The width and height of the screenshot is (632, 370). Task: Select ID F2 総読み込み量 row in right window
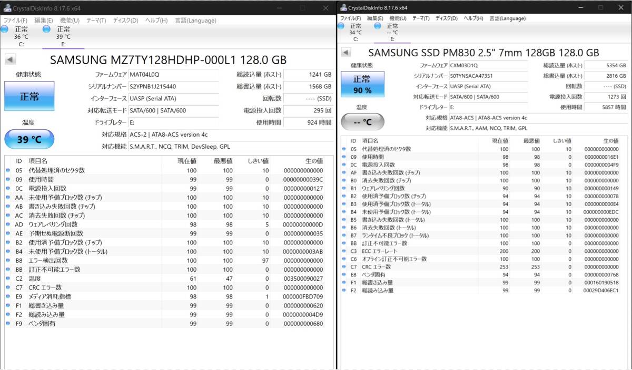[x=481, y=290]
